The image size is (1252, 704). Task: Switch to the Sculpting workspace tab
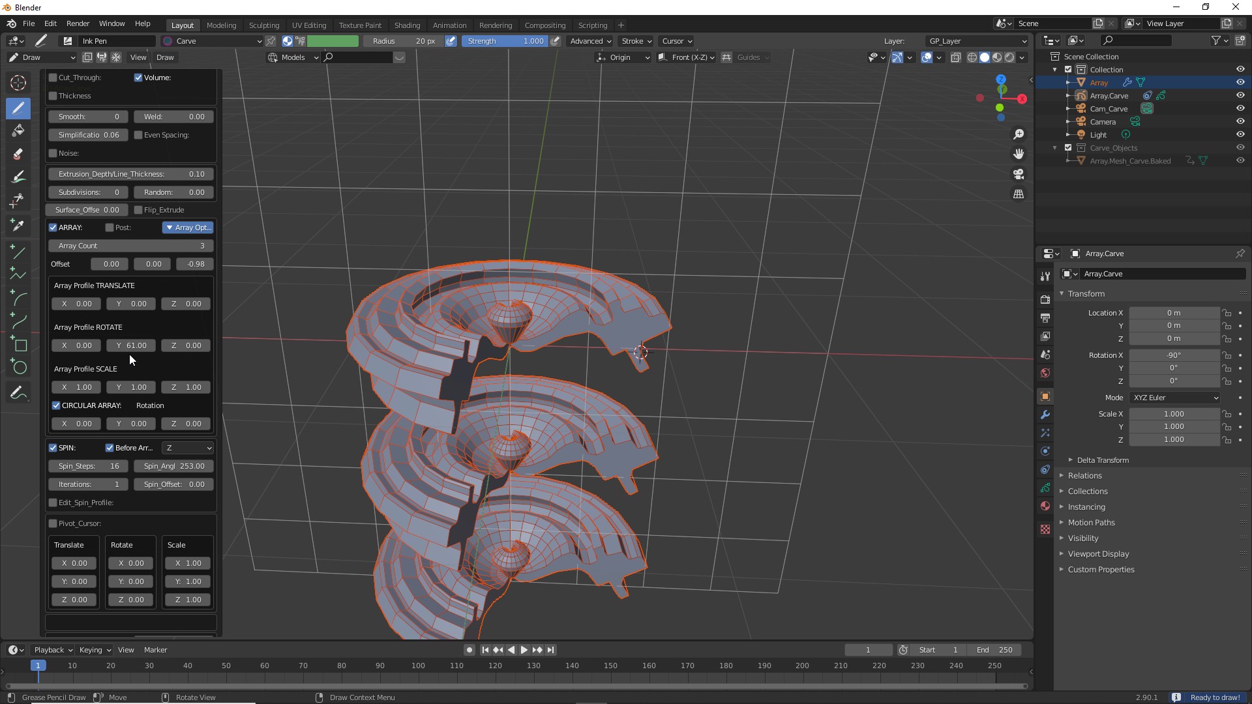coord(263,25)
